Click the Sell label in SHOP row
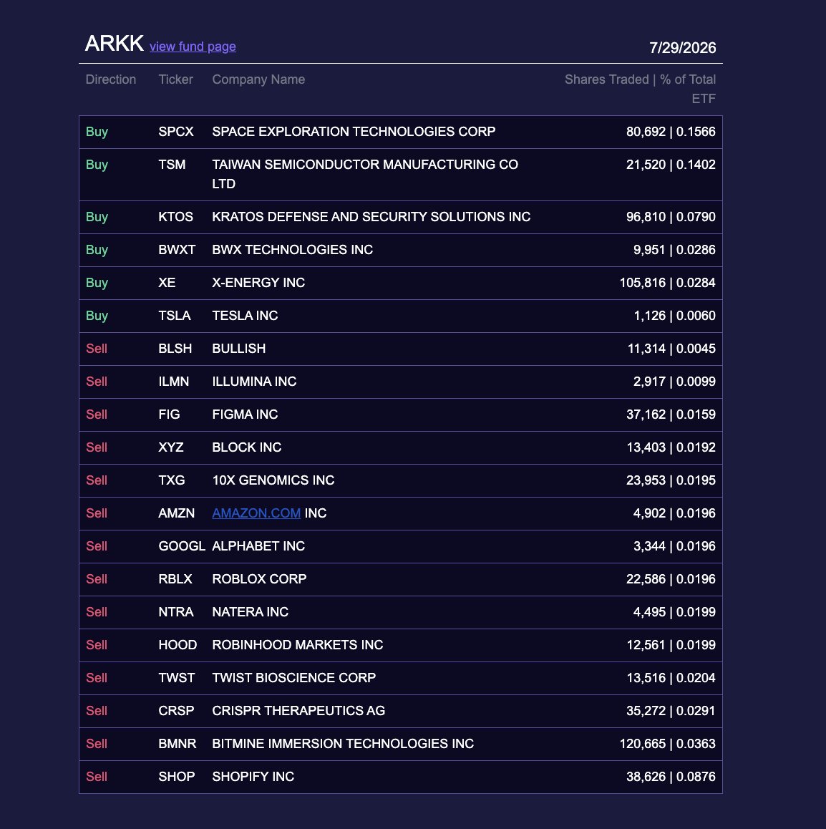The width and height of the screenshot is (826, 829). (x=96, y=777)
